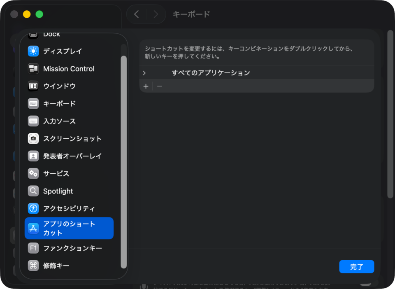Open Mission Control shortcuts icon
The width and height of the screenshot is (395, 289).
pos(33,68)
